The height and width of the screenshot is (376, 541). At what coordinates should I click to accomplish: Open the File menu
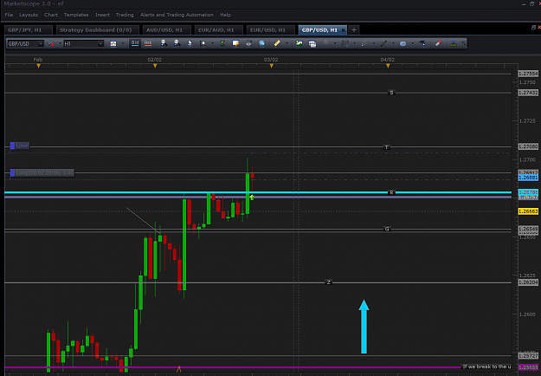tap(9, 15)
